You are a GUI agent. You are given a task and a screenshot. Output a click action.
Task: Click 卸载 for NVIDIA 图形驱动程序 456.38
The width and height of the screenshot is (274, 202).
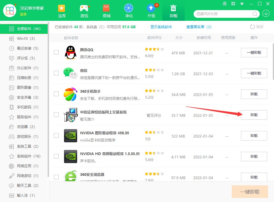click(x=254, y=135)
